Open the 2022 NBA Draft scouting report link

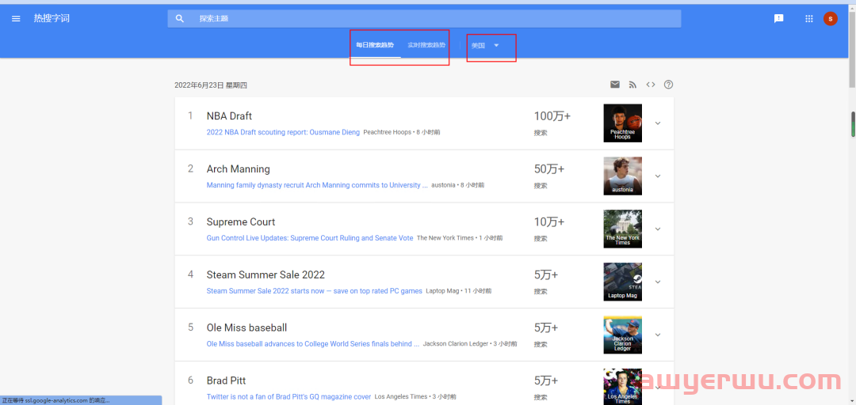coord(283,132)
